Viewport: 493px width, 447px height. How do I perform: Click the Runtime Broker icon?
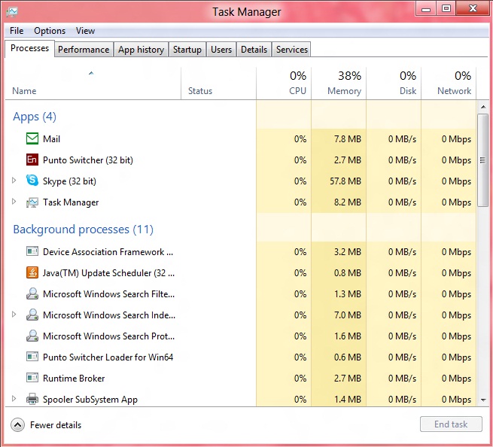[x=32, y=378]
